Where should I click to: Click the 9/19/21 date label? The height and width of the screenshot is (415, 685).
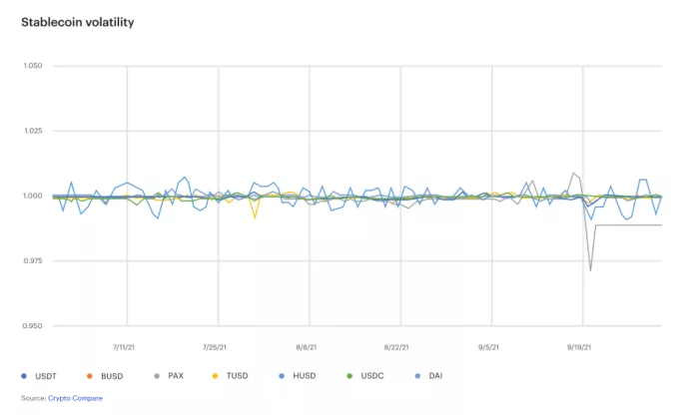coord(579,347)
